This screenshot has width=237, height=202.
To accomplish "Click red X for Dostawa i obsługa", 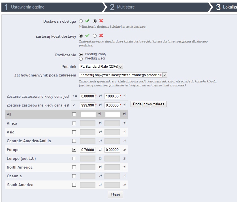I will (x=101, y=21).
